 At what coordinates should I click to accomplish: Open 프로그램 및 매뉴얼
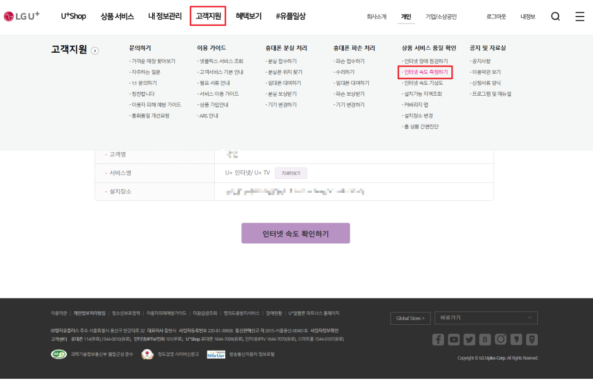pos(490,94)
